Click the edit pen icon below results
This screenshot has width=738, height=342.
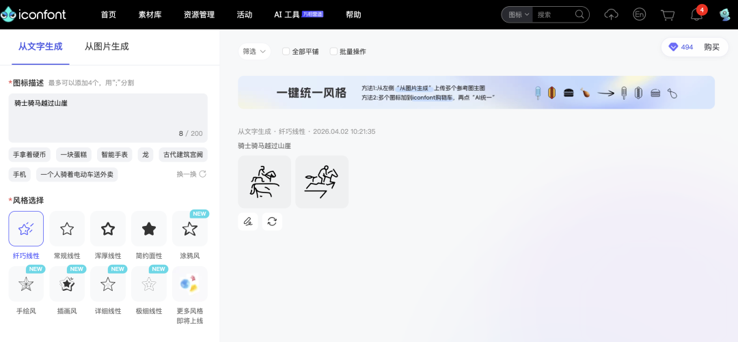[x=248, y=221]
